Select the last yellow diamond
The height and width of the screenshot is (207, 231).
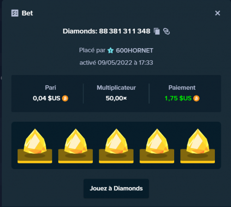pyautogui.click(x=198, y=146)
